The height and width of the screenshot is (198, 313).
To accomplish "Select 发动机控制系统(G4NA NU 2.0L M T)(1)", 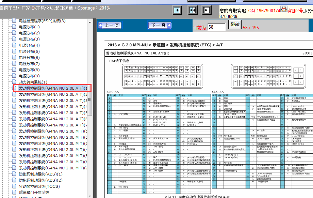I will (x=53, y=131).
